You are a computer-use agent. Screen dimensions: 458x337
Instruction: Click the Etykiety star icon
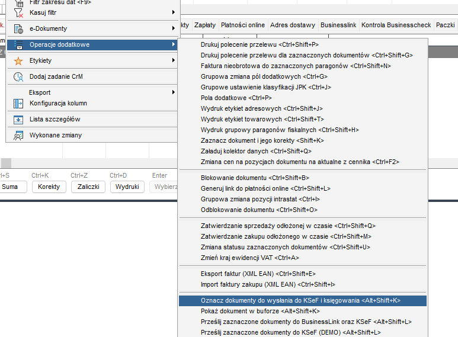pyautogui.click(x=18, y=60)
